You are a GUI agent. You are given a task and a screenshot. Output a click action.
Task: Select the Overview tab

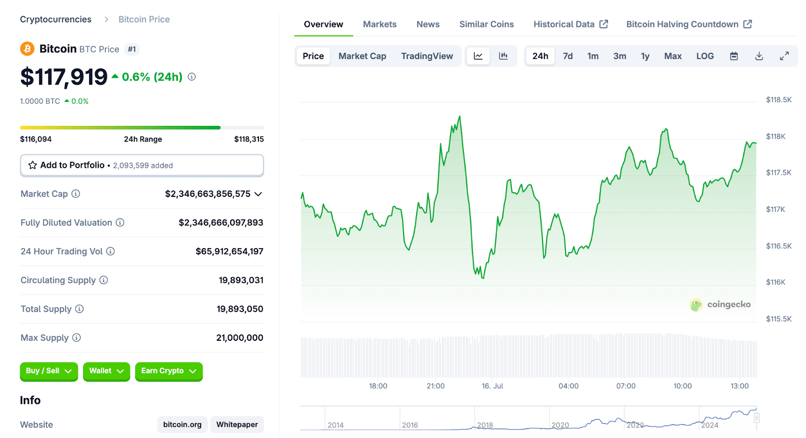point(323,24)
